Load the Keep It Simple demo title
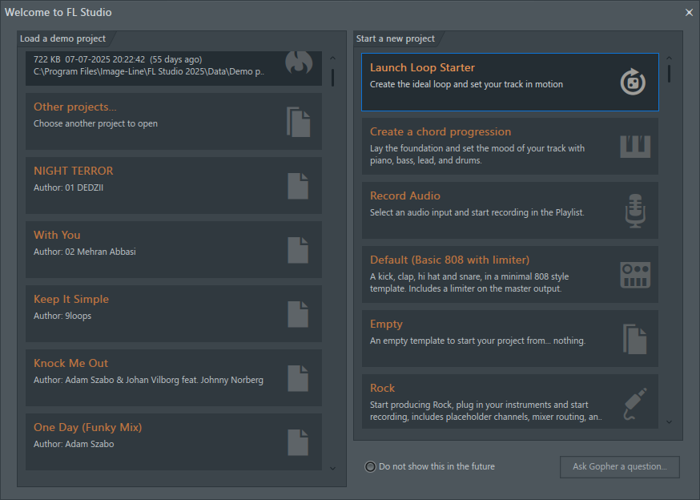Viewport: 700px width, 500px height. tap(71, 300)
